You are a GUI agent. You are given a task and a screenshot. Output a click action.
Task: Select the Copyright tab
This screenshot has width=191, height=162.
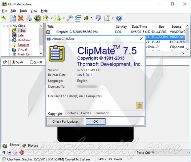click(55, 113)
